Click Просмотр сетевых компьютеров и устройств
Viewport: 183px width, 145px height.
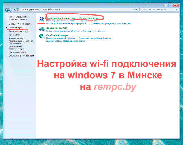(66, 24)
